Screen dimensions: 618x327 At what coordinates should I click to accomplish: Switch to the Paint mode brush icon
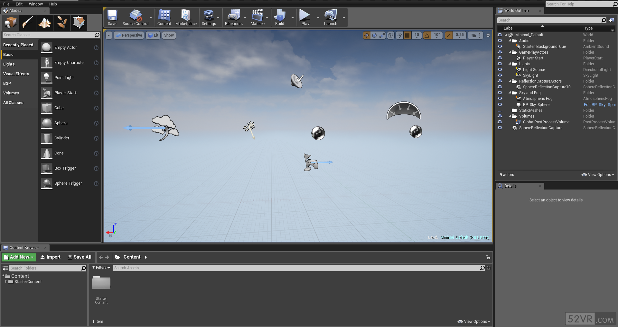coord(28,22)
